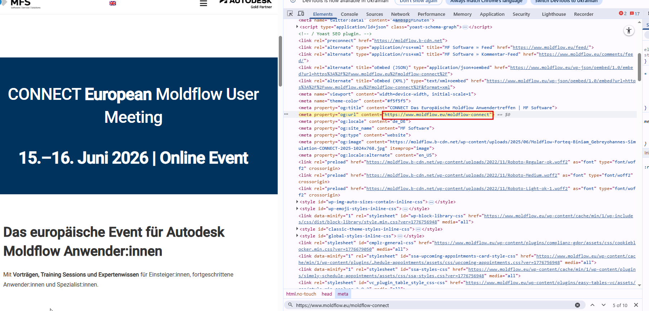Open the moldflow.eu/feed/ link

pos(551,47)
